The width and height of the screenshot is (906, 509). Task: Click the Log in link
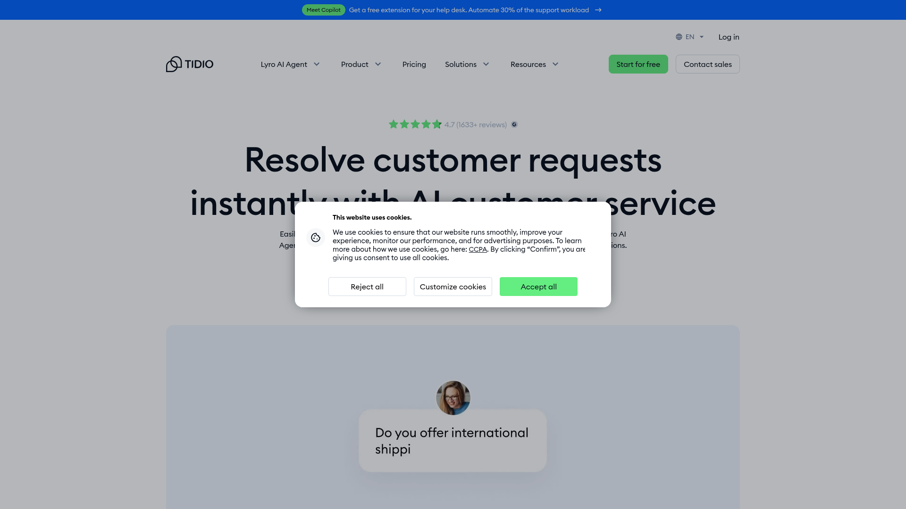[x=729, y=37]
